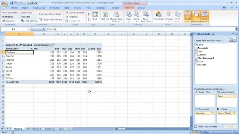Viewport: 239px width, 134px height.
Task: Select the Grand Total 10835 cell
Action: (x=94, y=82)
